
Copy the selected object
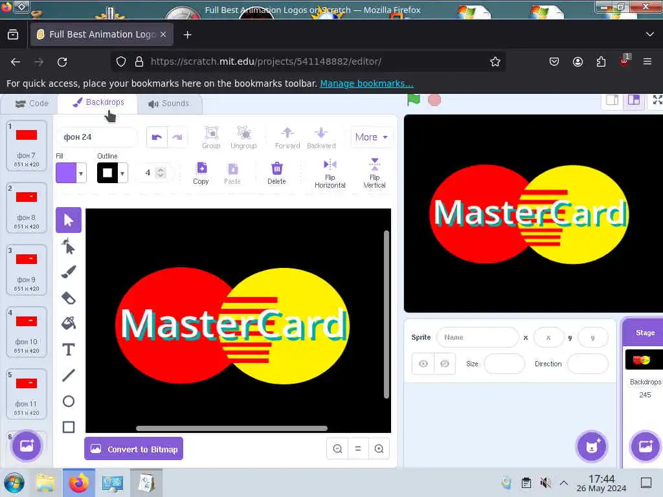click(201, 173)
